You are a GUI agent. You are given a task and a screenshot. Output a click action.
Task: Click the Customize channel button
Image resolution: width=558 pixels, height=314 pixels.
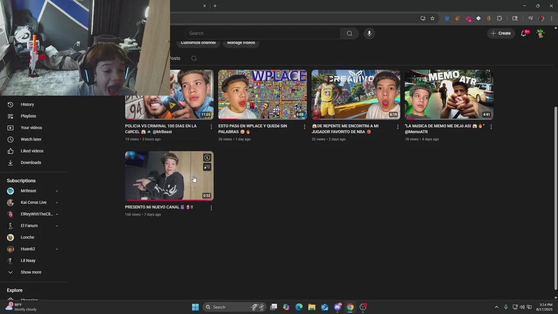click(x=198, y=42)
